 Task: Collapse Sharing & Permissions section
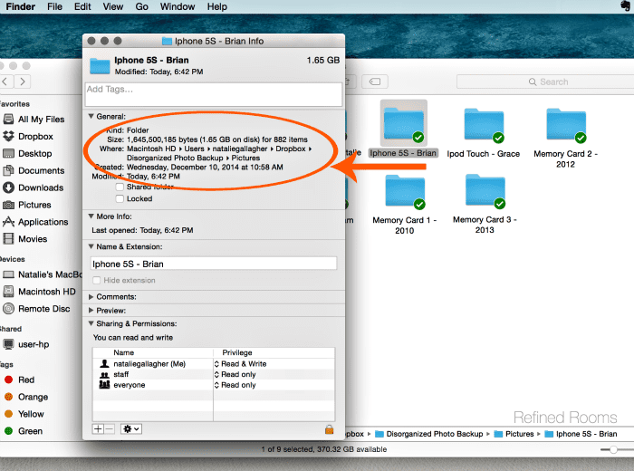(91, 323)
